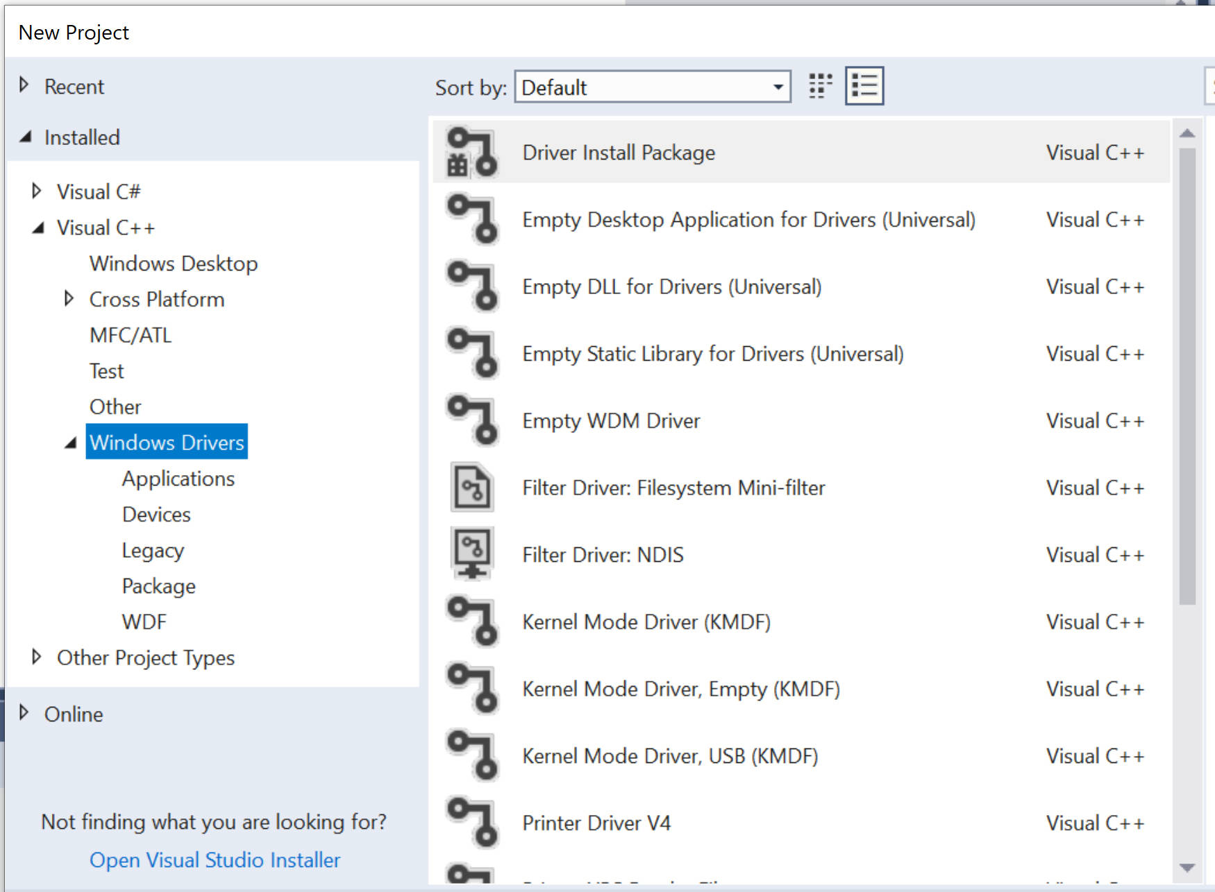This screenshot has height=892, width=1215.
Task: Choose Printer Driver V4 template name
Action: click(x=596, y=823)
